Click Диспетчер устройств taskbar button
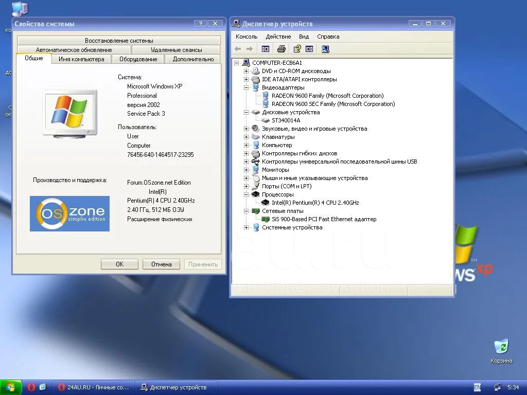The height and width of the screenshot is (395, 527). click(175, 387)
